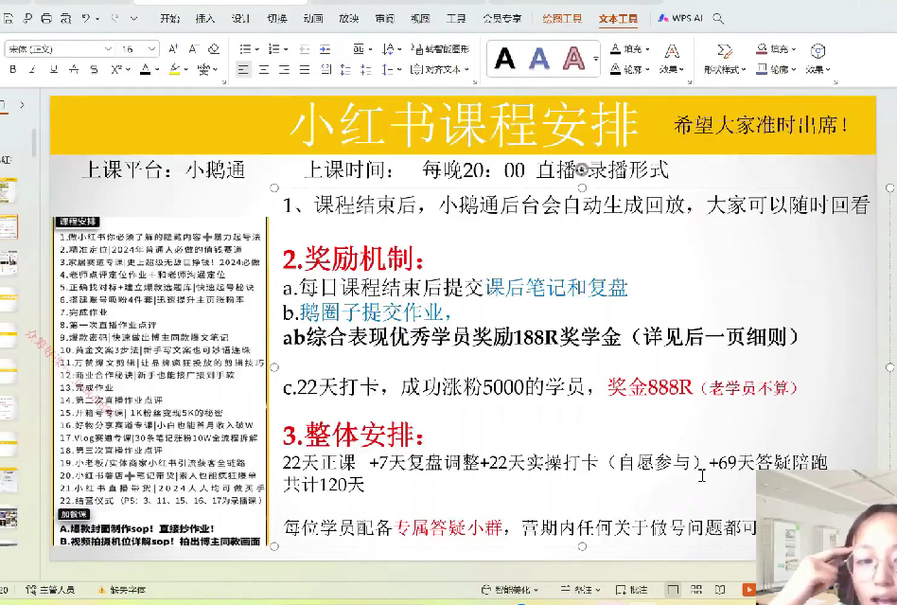Open the text Effects button
This screenshot has width=897, height=605.
click(x=672, y=59)
